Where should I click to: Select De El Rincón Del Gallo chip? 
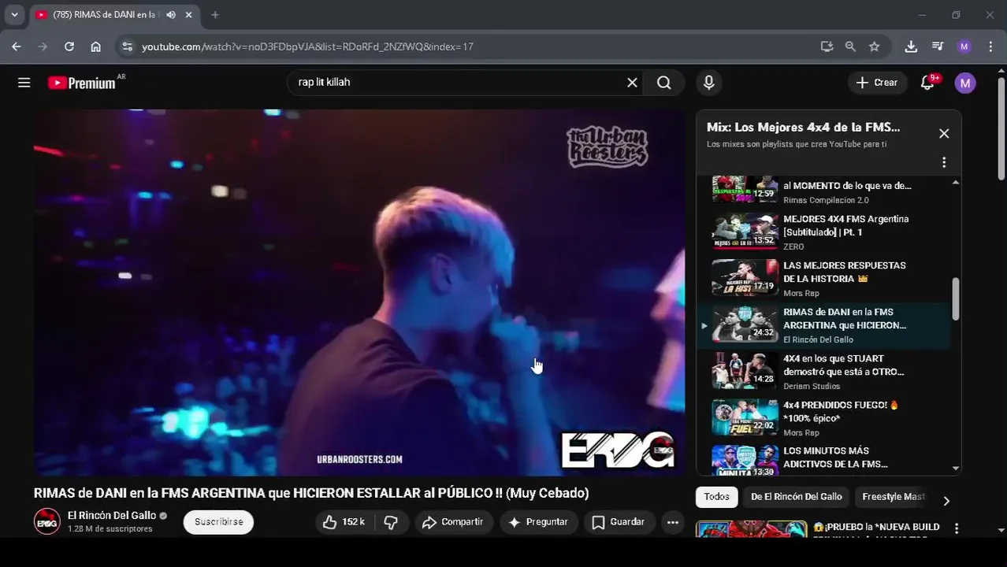point(797,497)
